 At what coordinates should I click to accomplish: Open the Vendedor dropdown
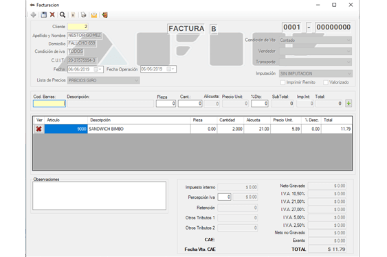tap(349, 51)
